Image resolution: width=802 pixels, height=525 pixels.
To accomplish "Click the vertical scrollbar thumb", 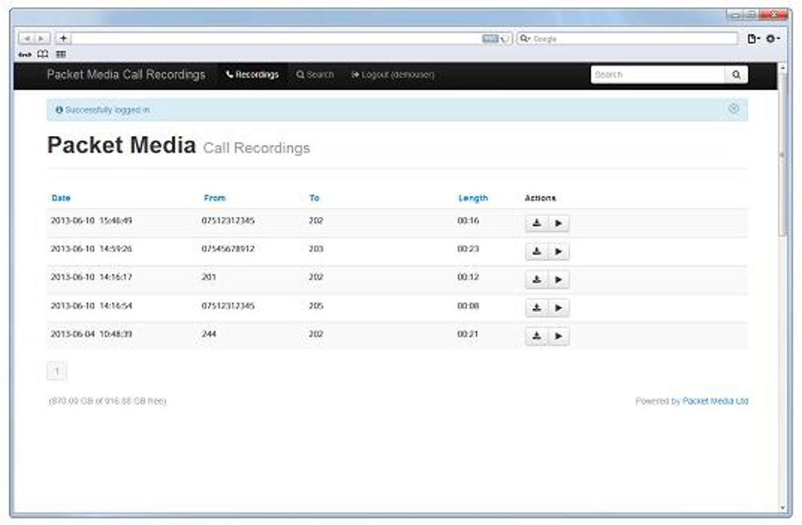I will (x=782, y=154).
